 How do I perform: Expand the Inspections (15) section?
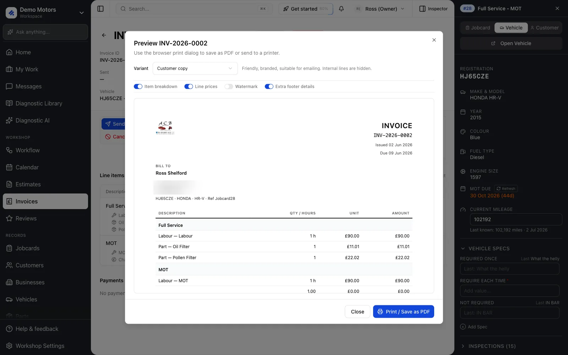click(488, 346)
